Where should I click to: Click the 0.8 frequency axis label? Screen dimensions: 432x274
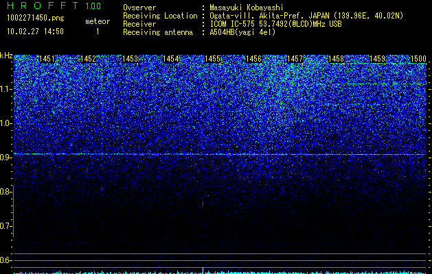click(6, 192)
